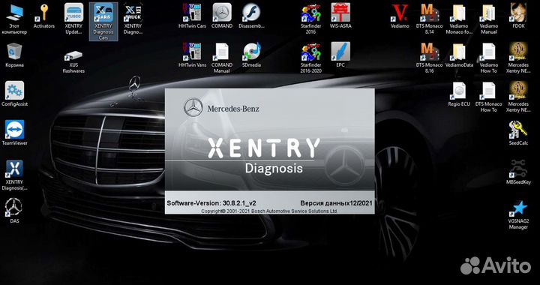
Task: Launch DTS Monaco 8.16
Action: coord(429,58)
